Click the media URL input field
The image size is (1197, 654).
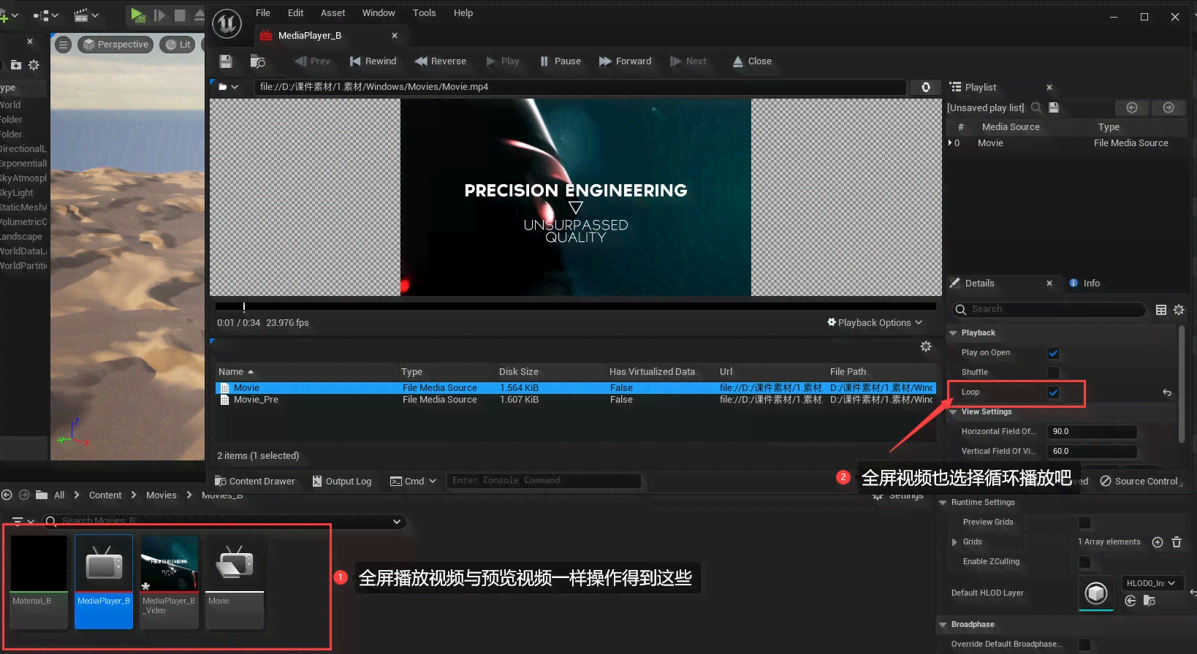click(x=579, y=87)
